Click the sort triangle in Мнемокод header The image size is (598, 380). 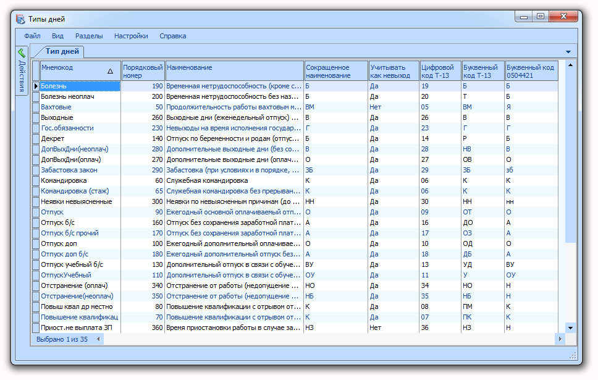pyautogui.click(x=110, y=71)
